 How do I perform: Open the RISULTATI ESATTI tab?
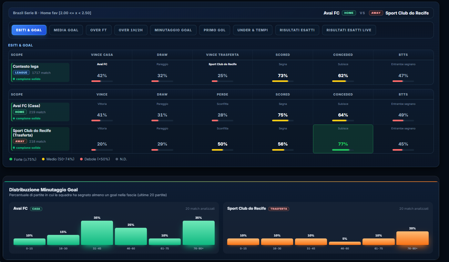point(297,30)
